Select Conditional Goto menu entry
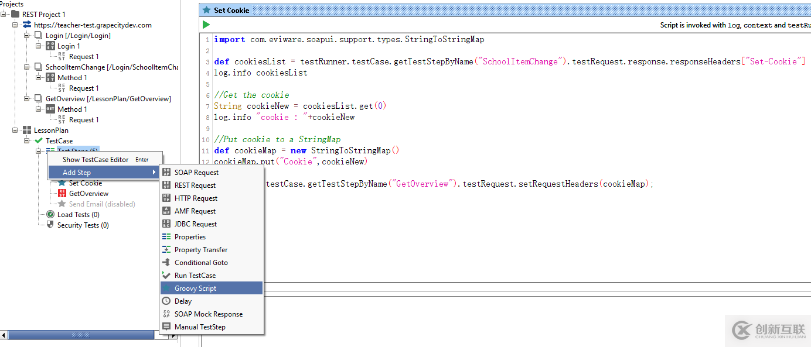Screen dimensions: 811x347 [x=212, y=262]
